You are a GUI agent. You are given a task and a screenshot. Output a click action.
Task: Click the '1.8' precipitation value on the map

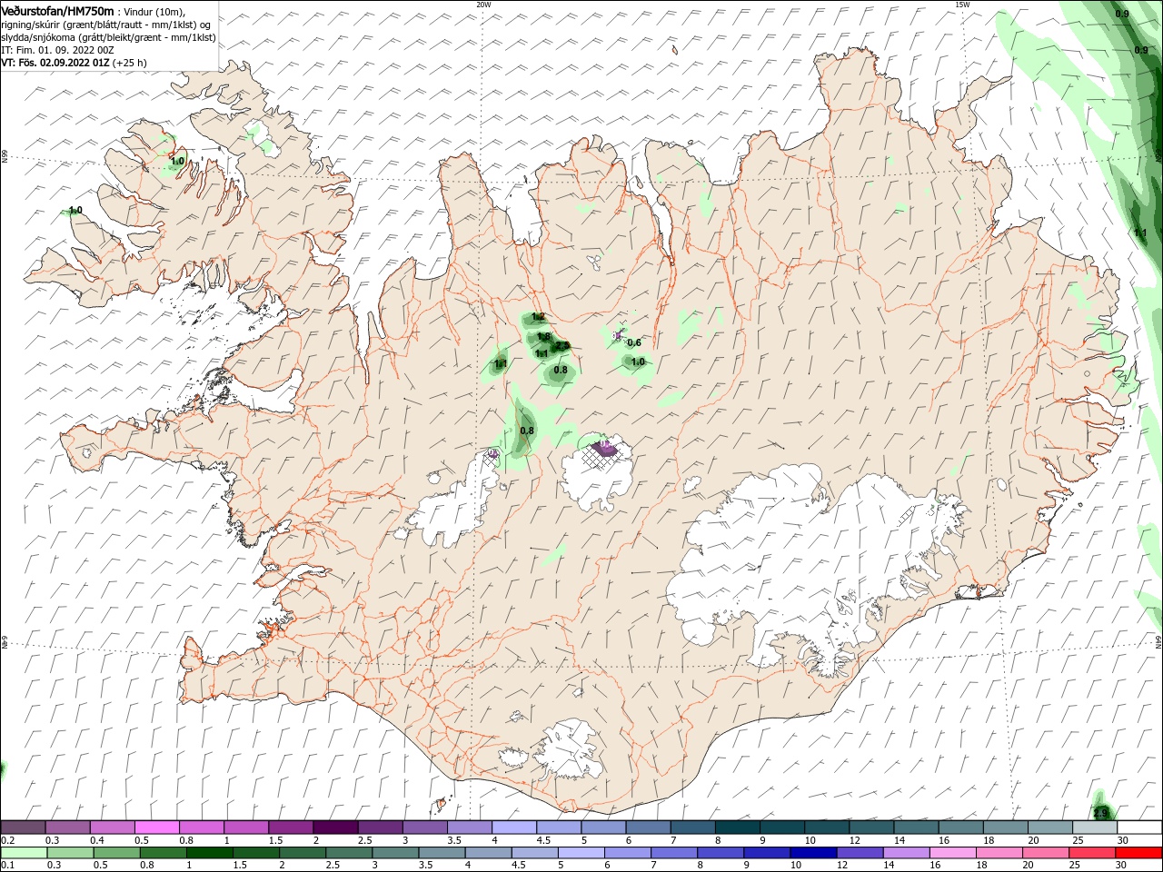[x=543, y=337]
